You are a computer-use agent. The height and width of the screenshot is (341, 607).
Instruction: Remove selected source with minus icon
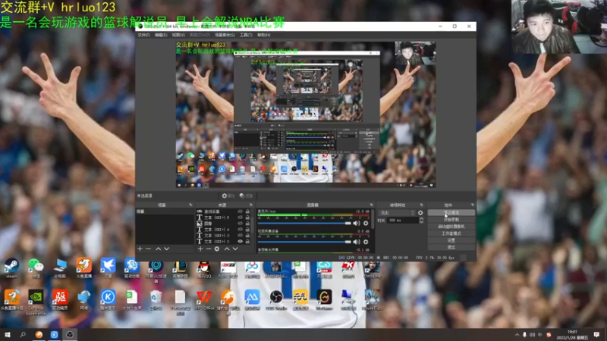click(x=209, y=249)
